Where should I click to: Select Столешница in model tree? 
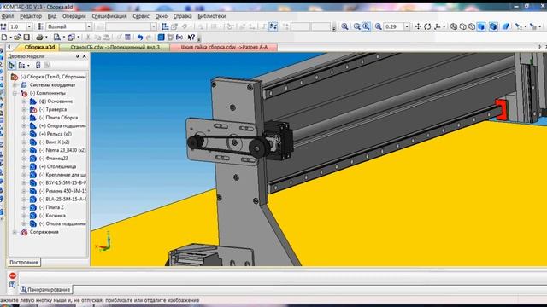(57, 166)
